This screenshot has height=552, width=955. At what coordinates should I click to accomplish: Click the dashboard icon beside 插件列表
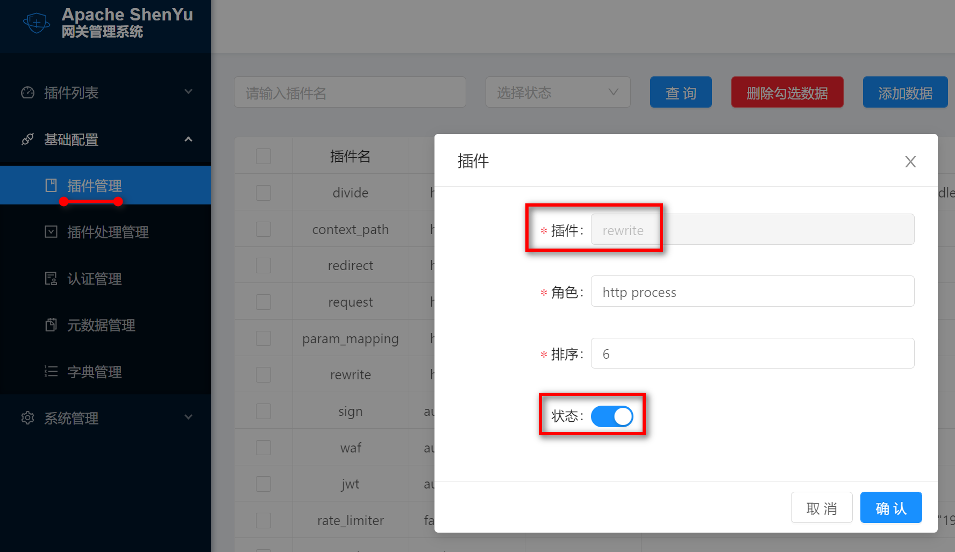[x=27, y=93]
